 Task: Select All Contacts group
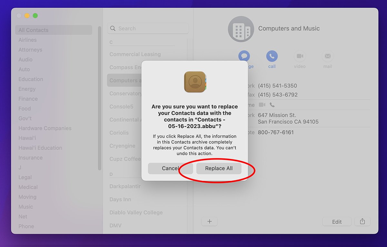[54, 30]
